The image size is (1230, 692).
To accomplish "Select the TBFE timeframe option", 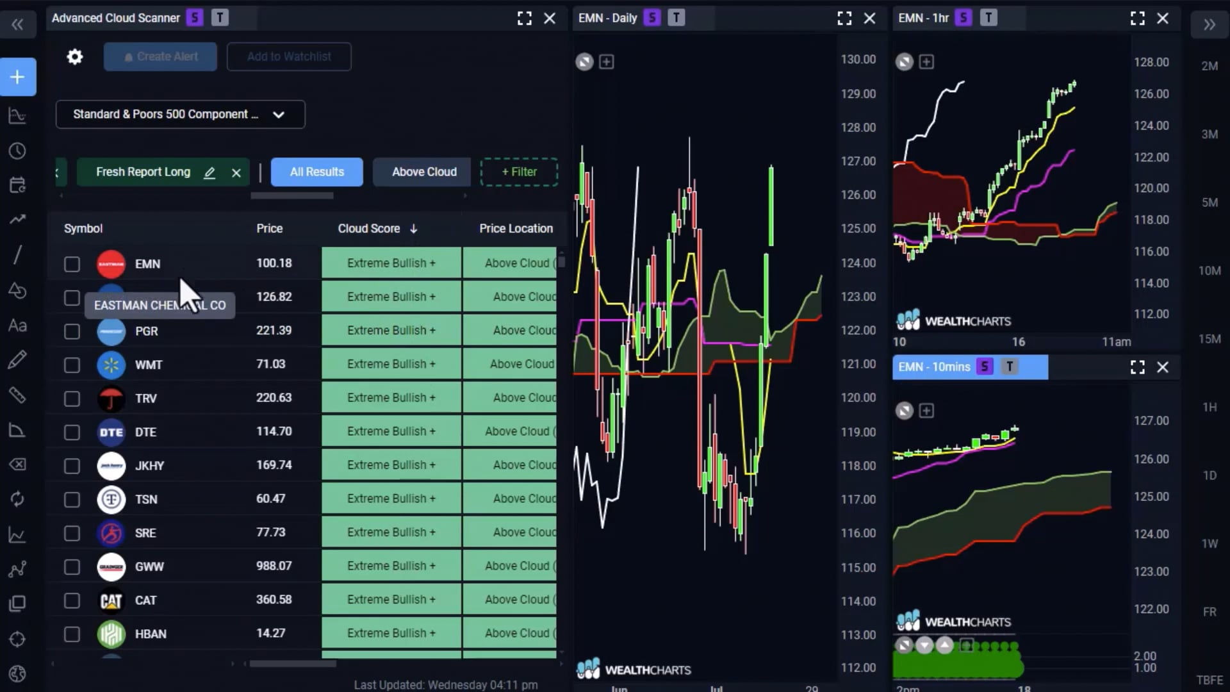I will (x=1209, y=680).
